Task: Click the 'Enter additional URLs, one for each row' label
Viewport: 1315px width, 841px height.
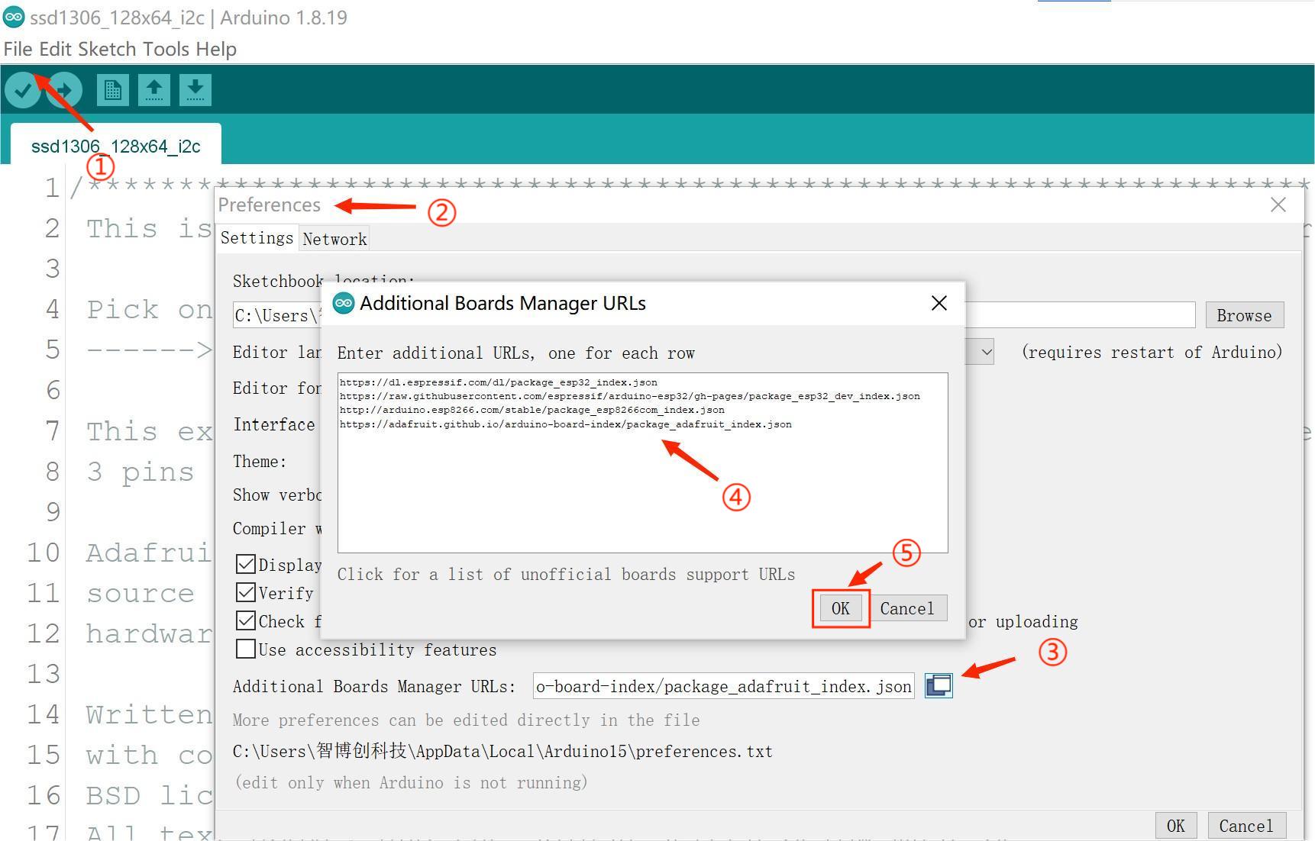Action: (x=516, y=353)
